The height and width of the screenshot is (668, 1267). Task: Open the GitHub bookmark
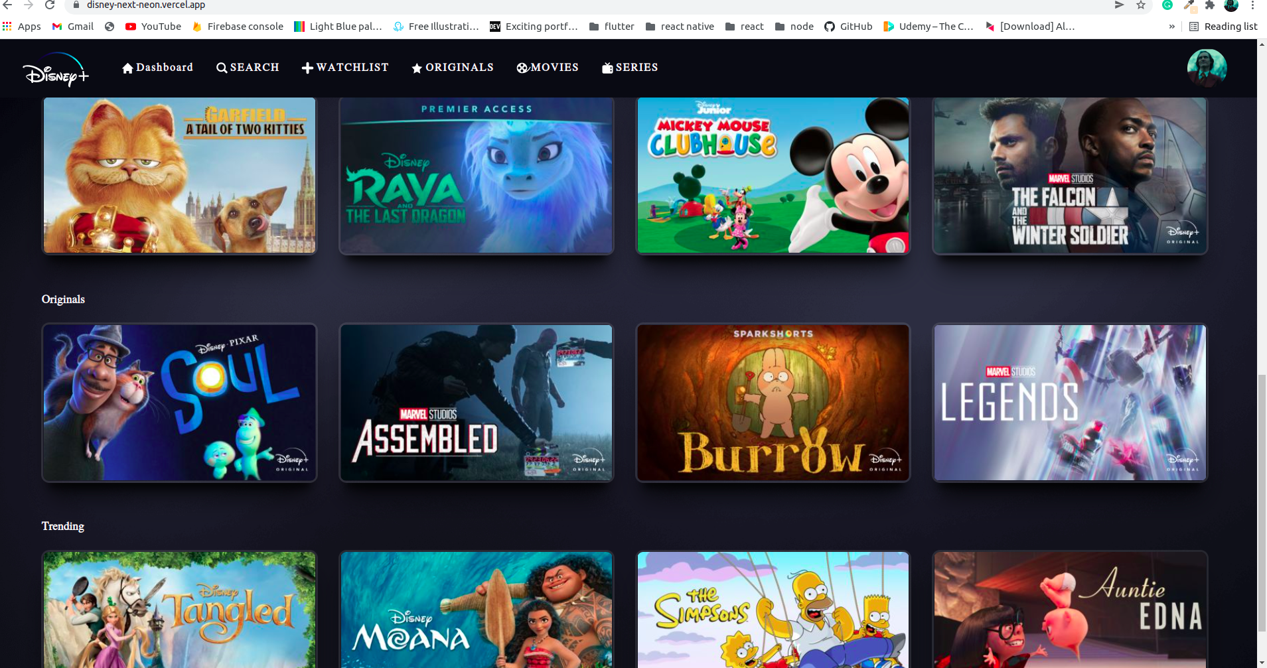click(848, 27)
